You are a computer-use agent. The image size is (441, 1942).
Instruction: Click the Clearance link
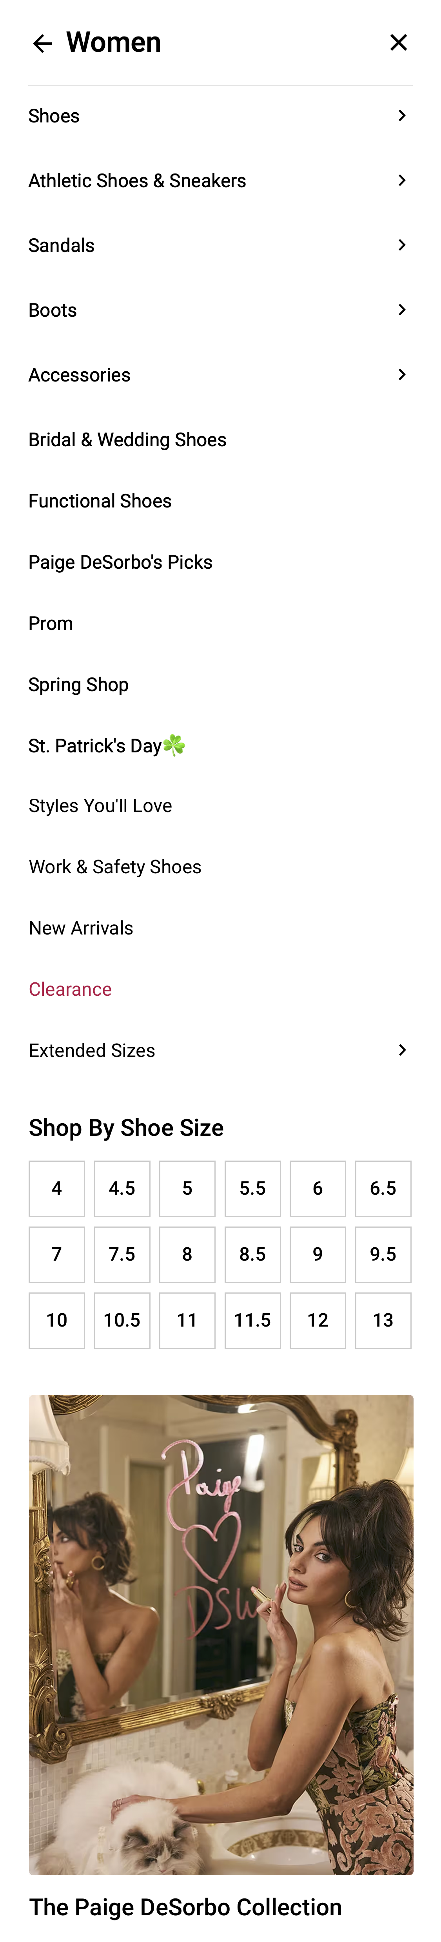pos(70,988)
